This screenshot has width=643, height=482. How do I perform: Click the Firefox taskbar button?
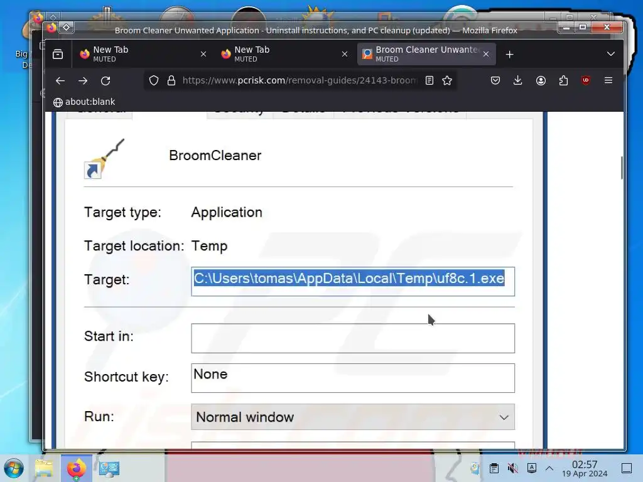pyautogui.click(x=76, y=468)
